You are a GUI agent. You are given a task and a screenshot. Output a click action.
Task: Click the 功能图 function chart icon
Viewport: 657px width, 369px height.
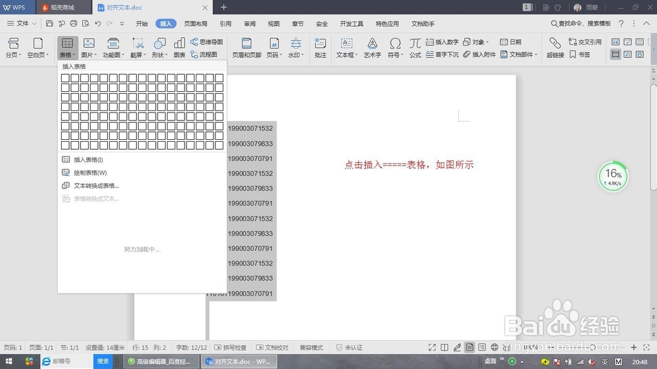(113, 43)
